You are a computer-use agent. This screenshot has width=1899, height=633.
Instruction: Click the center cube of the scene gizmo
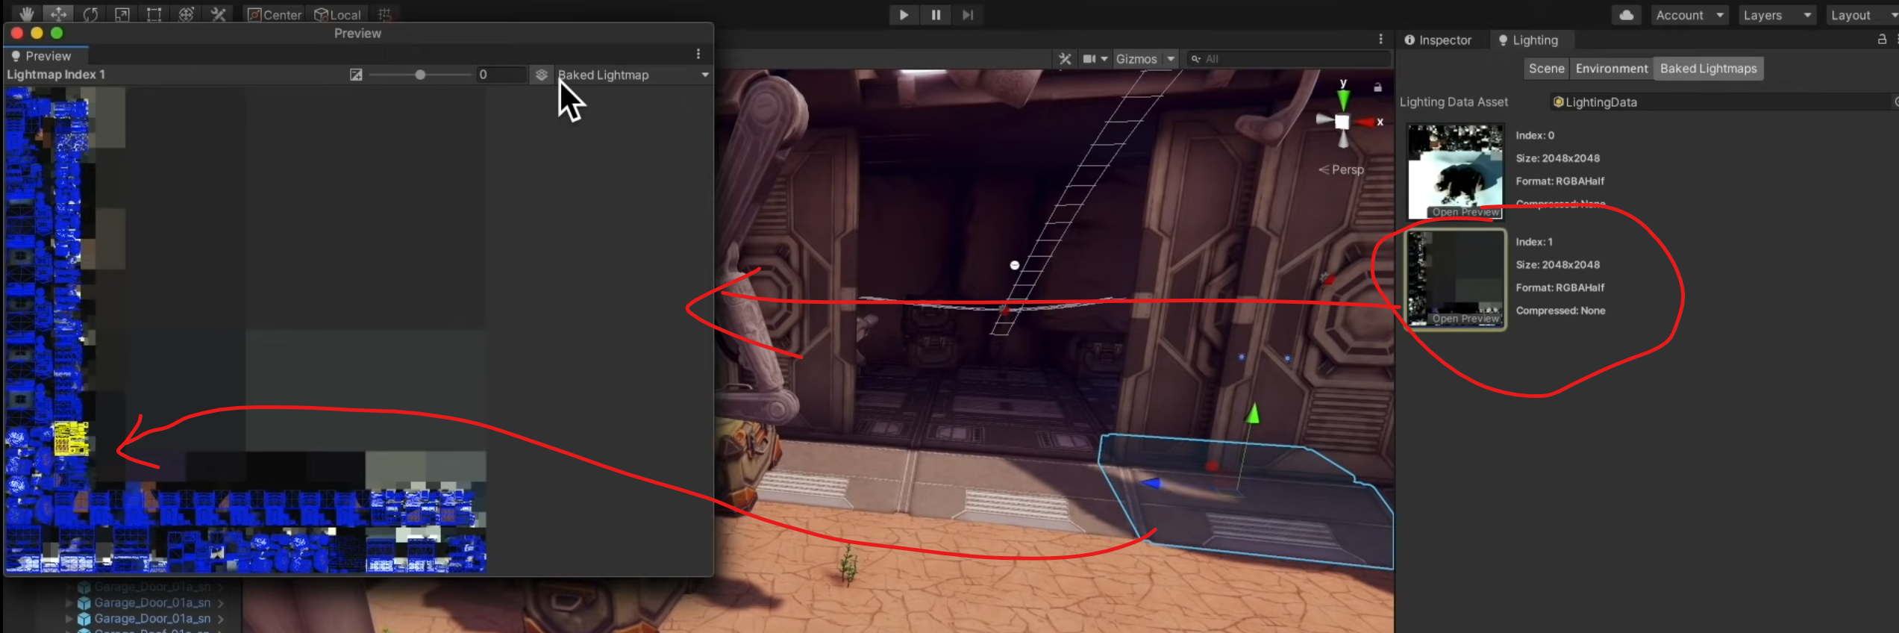[1342, 122]
